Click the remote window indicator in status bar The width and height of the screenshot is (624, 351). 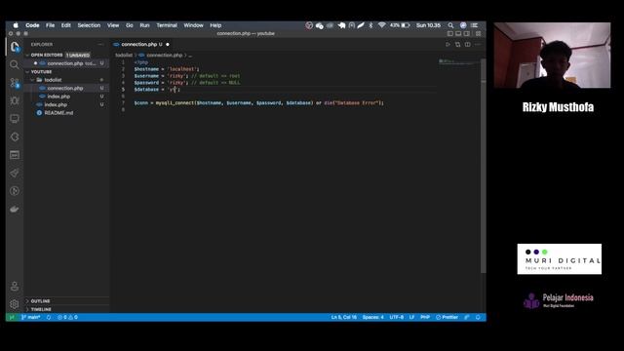pos(12,317)
